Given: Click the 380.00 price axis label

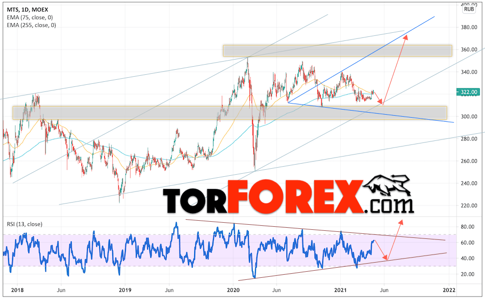Looking at the screenshot, I should [469, 27].
